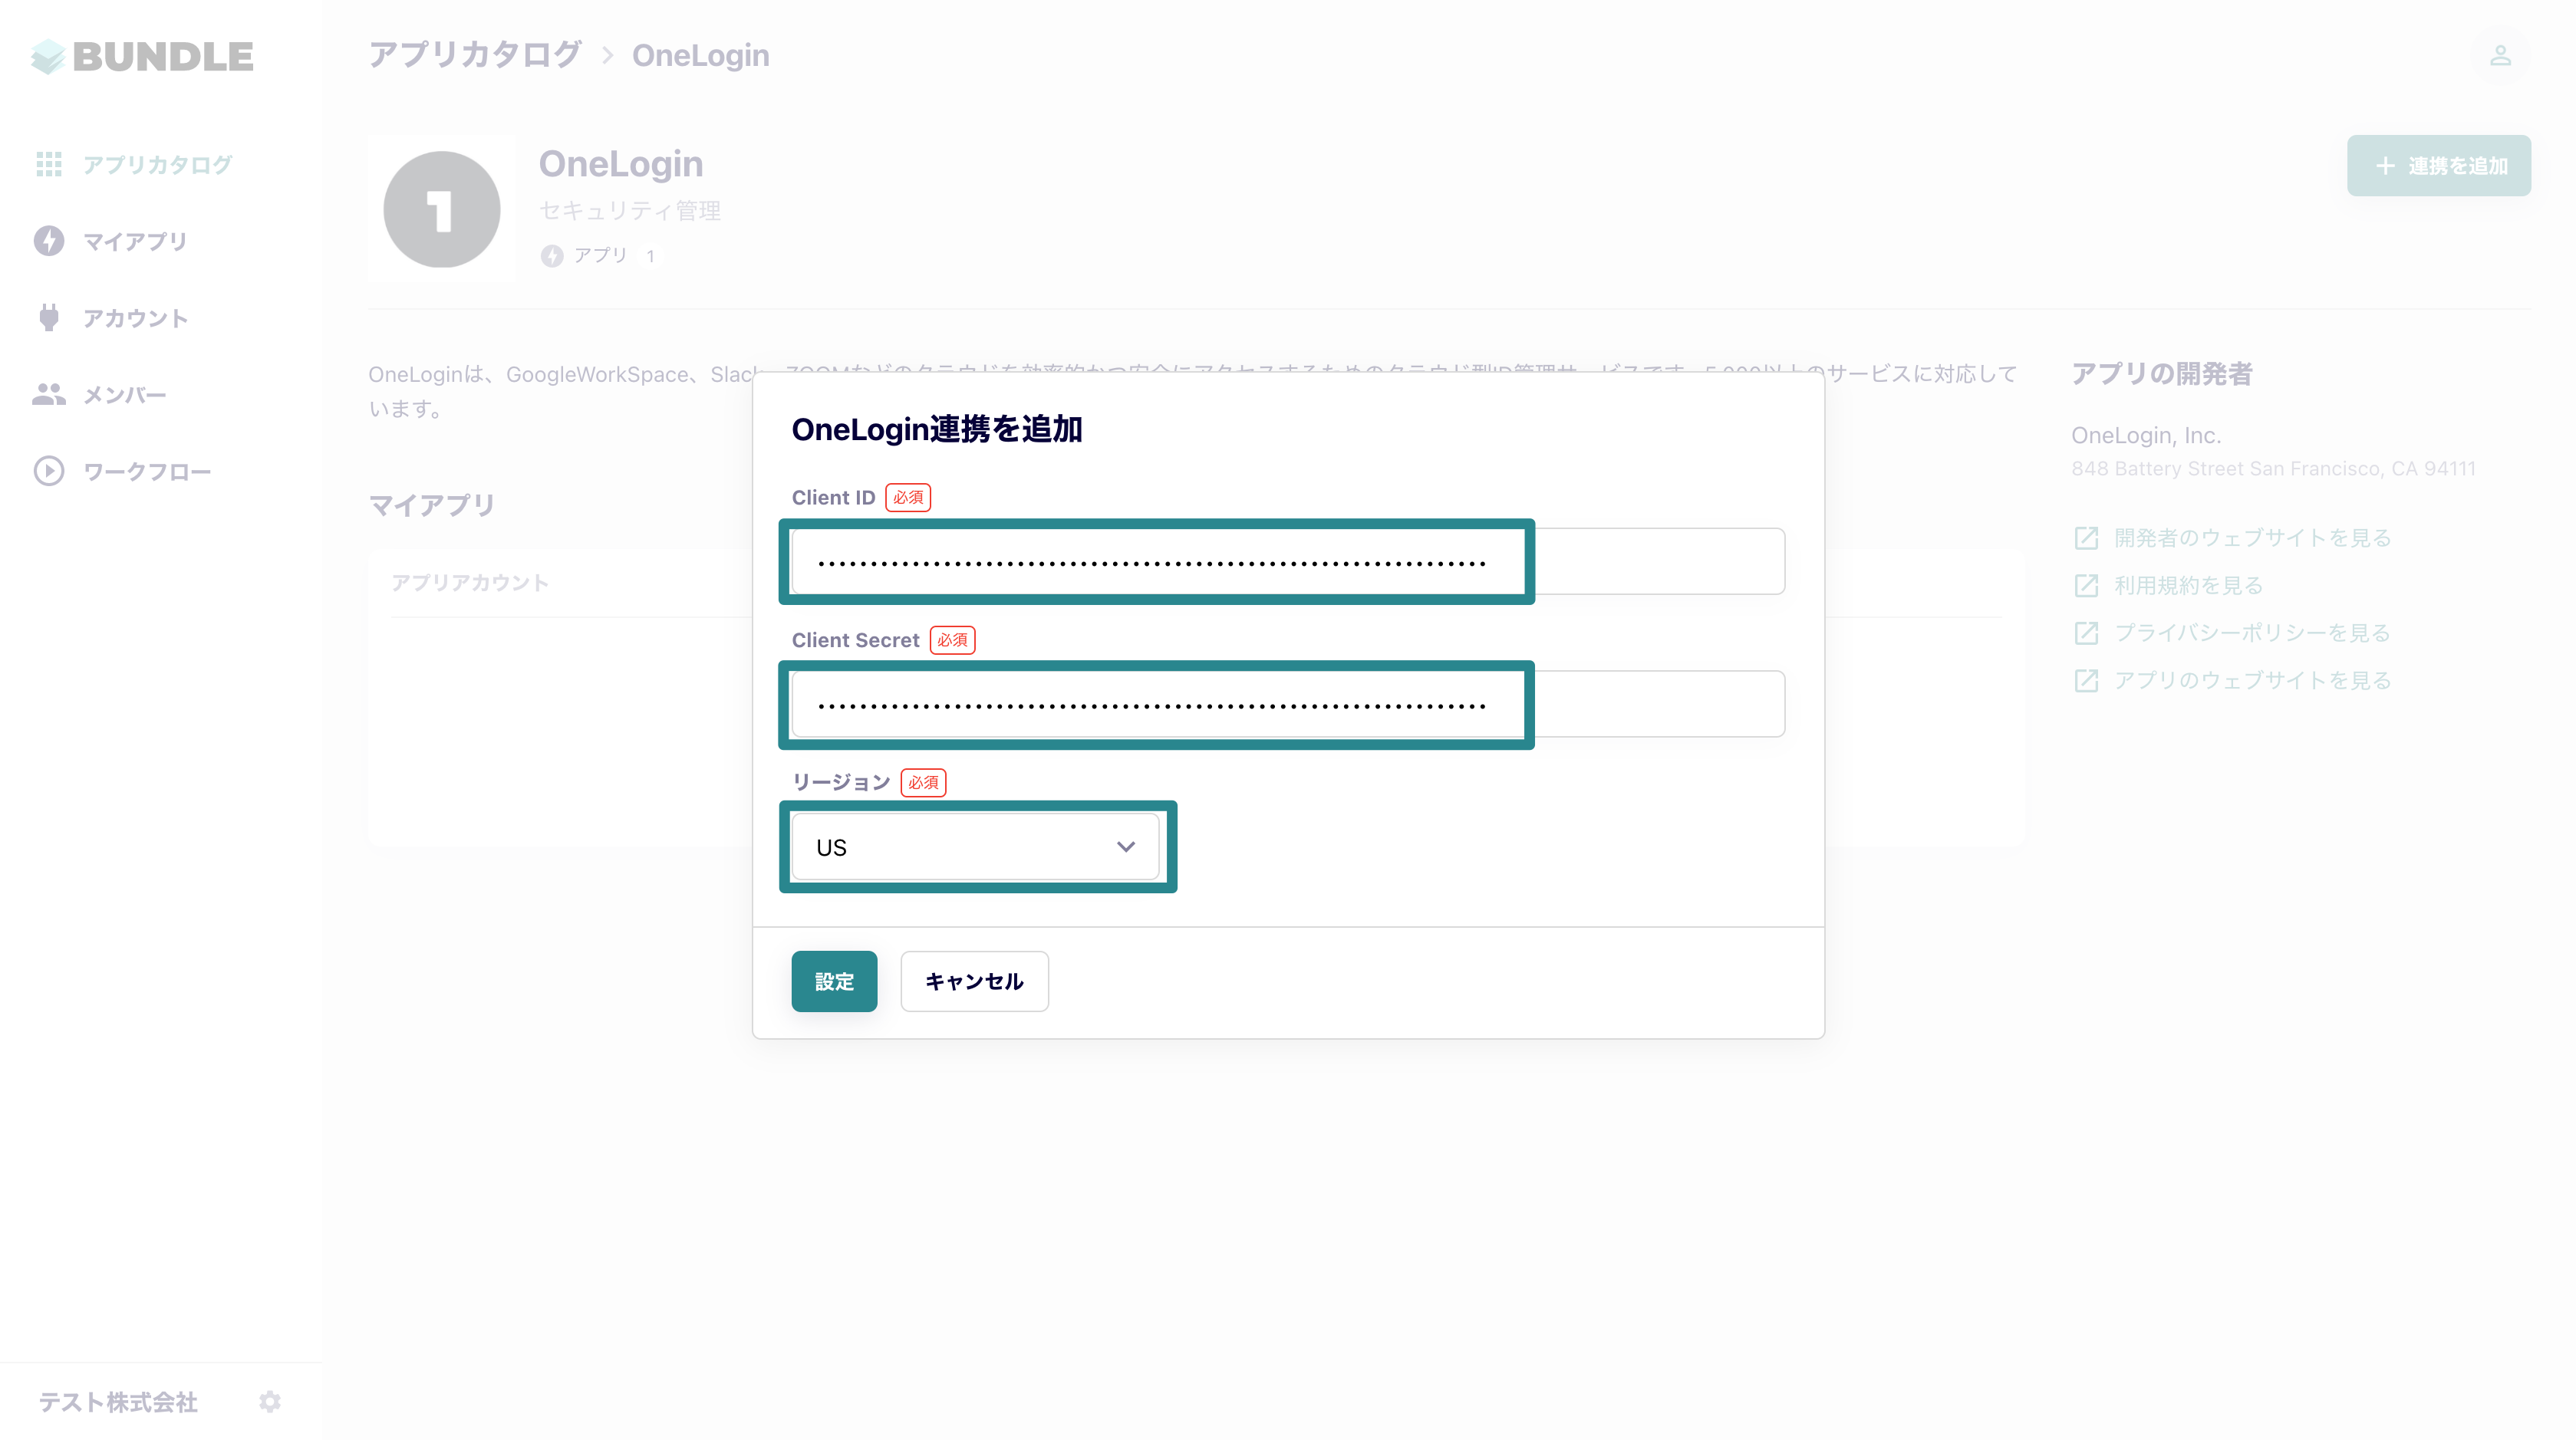Open プライバシーポリシーを見る link
Viewport: 2576px width, 1440px height.
[2252, 633]
